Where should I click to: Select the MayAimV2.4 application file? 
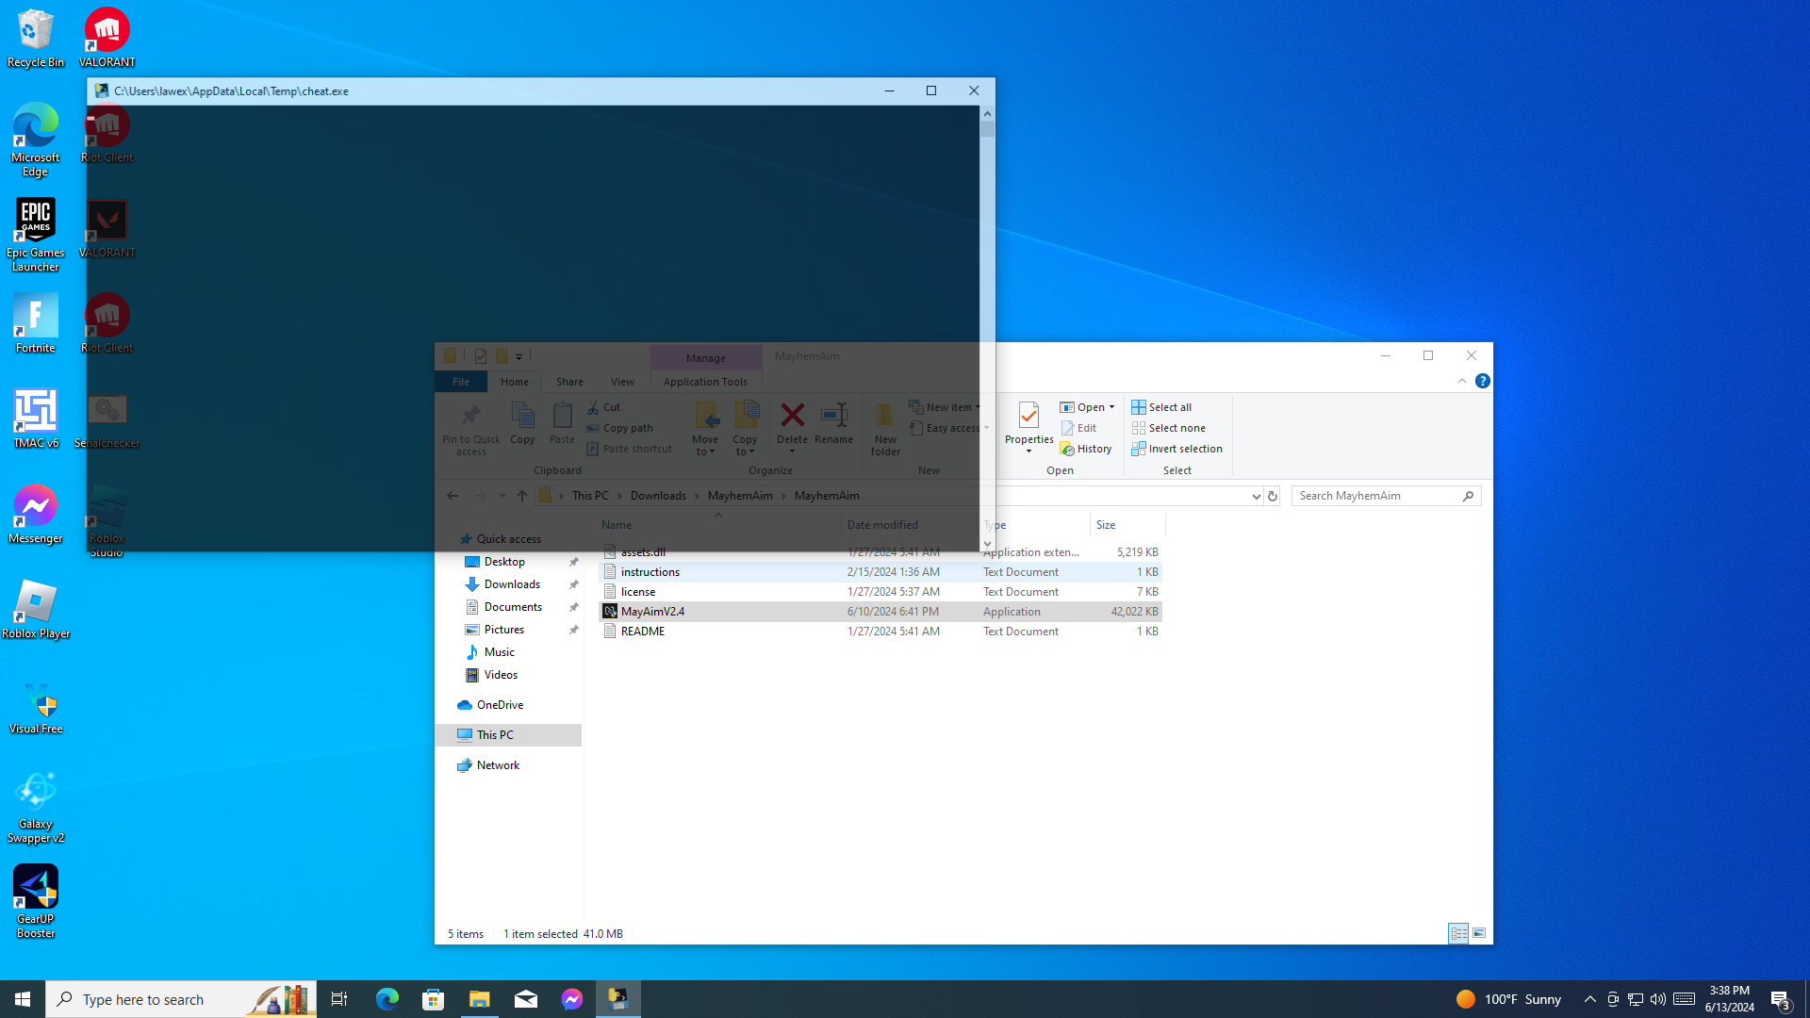(652, 612)
